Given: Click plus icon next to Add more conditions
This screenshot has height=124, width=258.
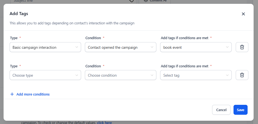Looking at the screenshot, I should 12,94.
